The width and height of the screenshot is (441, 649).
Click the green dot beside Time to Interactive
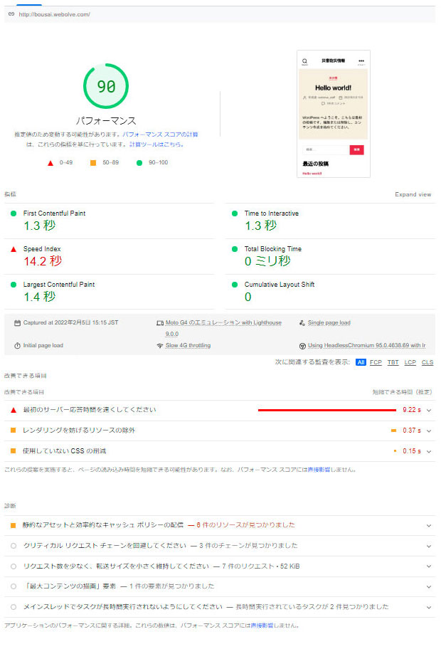(x=235, y=213)
